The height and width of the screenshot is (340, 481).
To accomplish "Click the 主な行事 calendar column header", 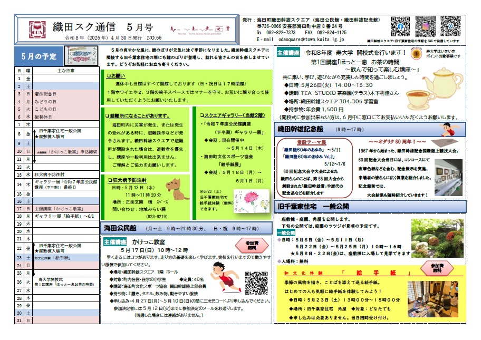I will click(x=66, y=71).
